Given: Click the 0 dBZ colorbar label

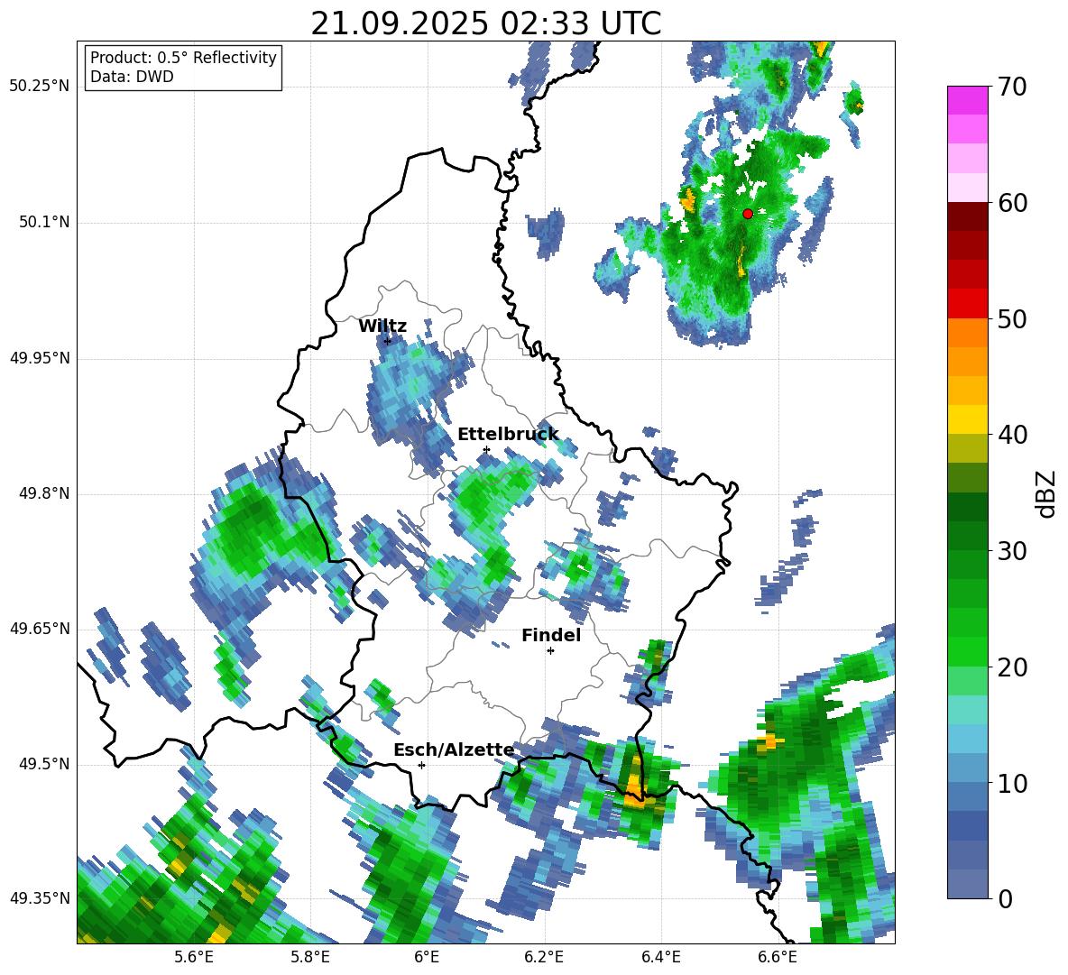Looking at the screenshot, I should click(x=1005, y=899).
